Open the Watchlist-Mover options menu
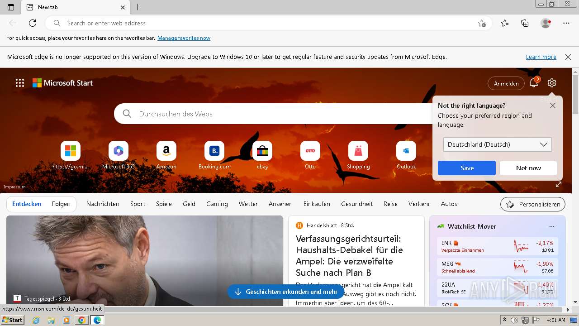This screenshot has width=579, height=326. [x=551, y=226]
